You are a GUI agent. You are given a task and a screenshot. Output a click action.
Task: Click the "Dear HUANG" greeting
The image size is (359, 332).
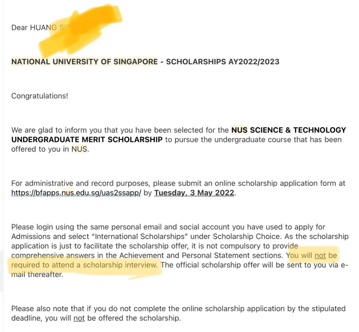30,28
